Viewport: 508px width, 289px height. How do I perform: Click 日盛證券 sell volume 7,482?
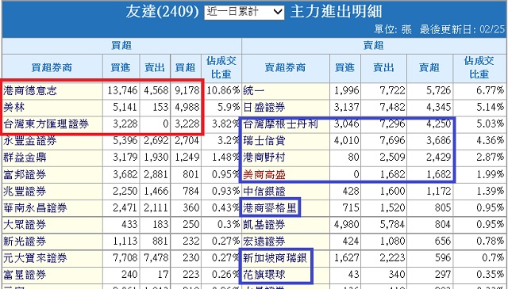(x=392, y=107)
